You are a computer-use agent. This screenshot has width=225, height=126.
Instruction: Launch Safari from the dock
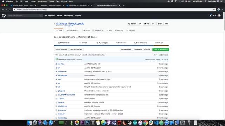45,123
